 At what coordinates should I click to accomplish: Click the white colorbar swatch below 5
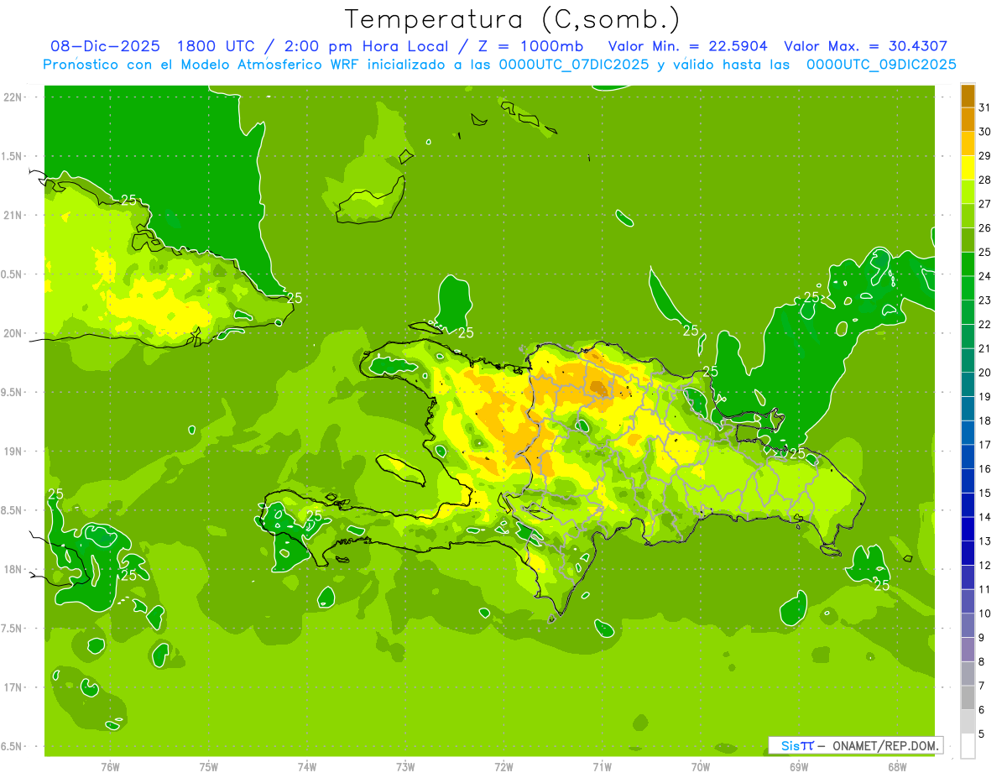(968, 746)
